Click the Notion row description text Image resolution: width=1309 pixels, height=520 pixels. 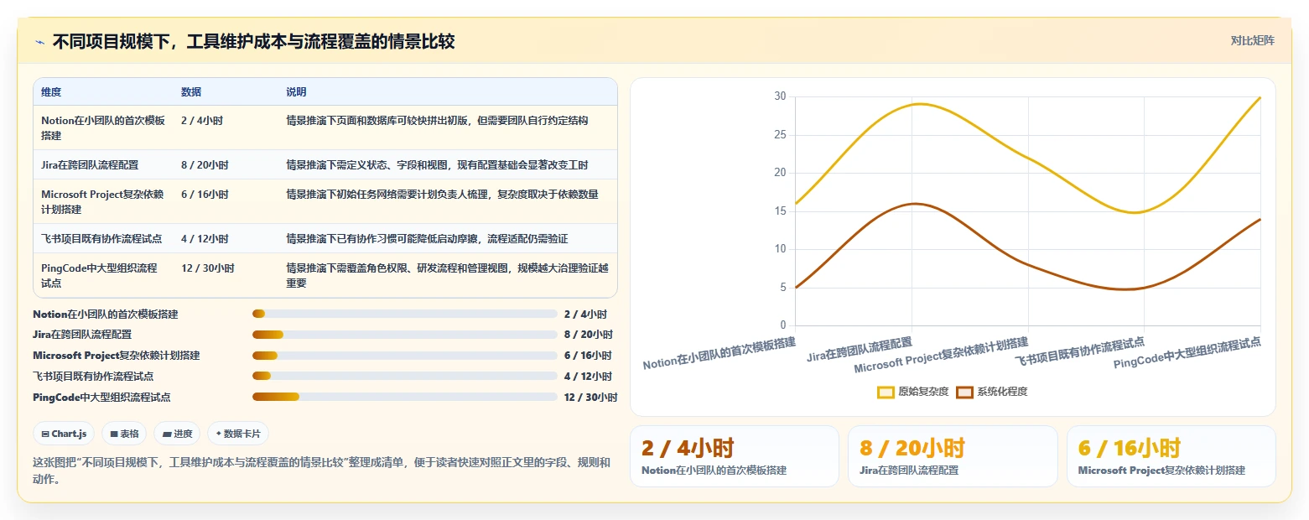pos(437,121)
